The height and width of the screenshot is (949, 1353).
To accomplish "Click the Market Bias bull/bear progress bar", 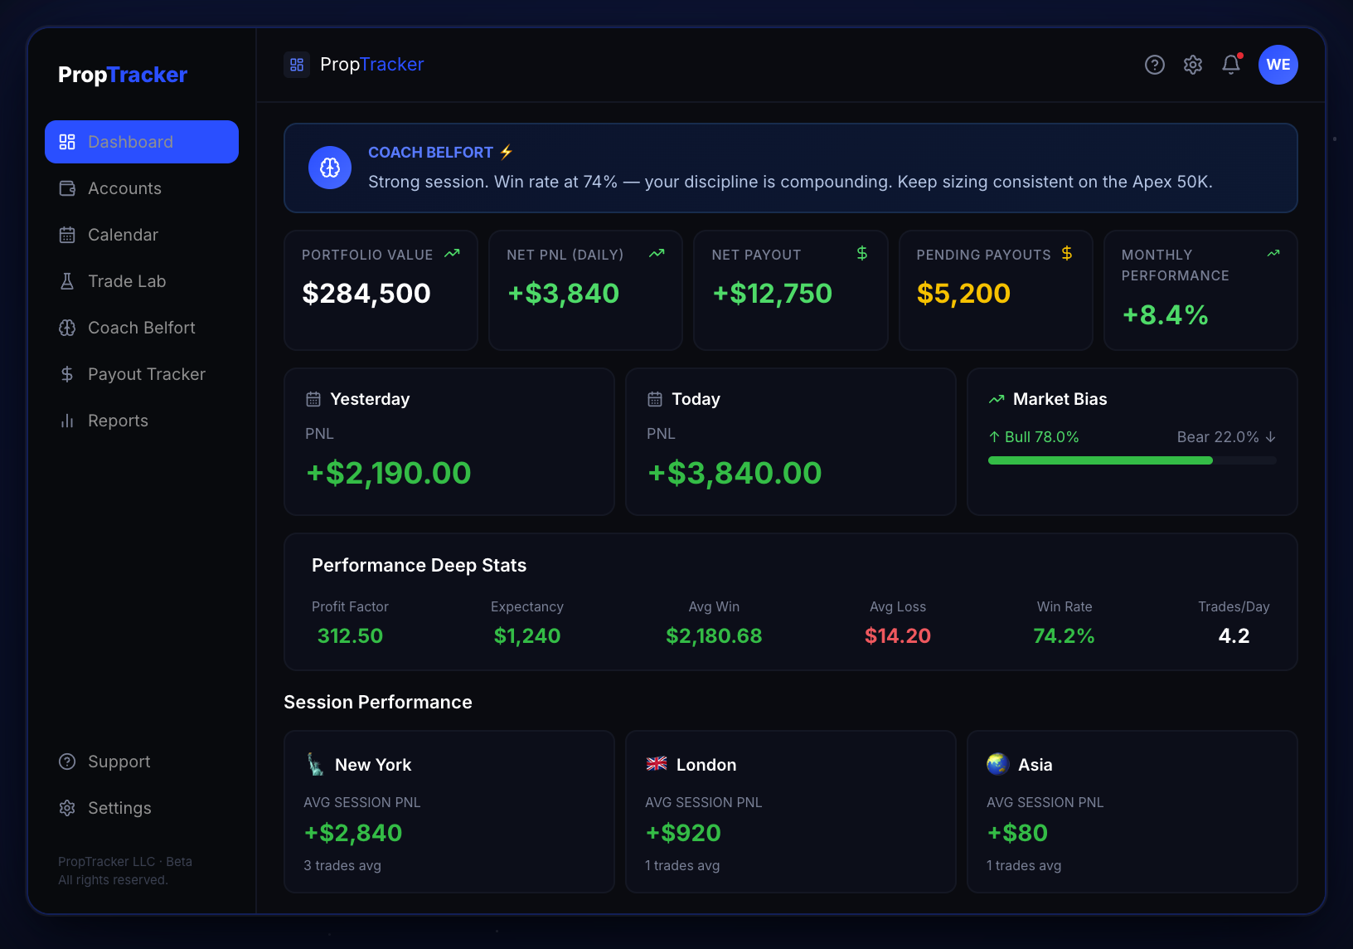I will coord(1132,460).
